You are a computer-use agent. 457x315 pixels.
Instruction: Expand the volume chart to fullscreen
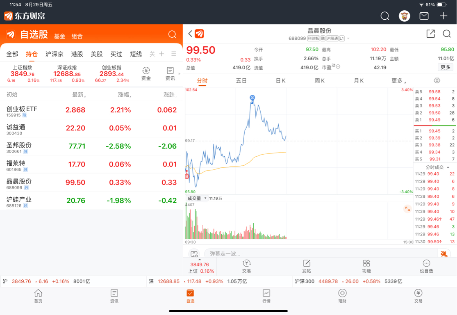407,209
